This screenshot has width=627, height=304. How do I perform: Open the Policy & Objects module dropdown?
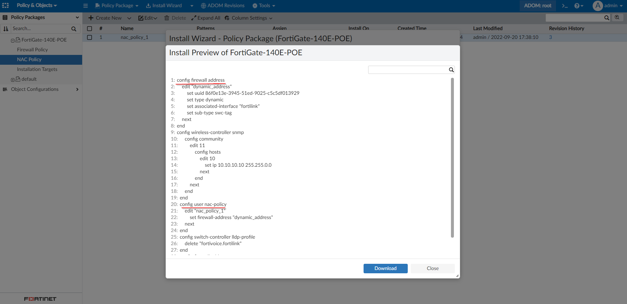37,6
